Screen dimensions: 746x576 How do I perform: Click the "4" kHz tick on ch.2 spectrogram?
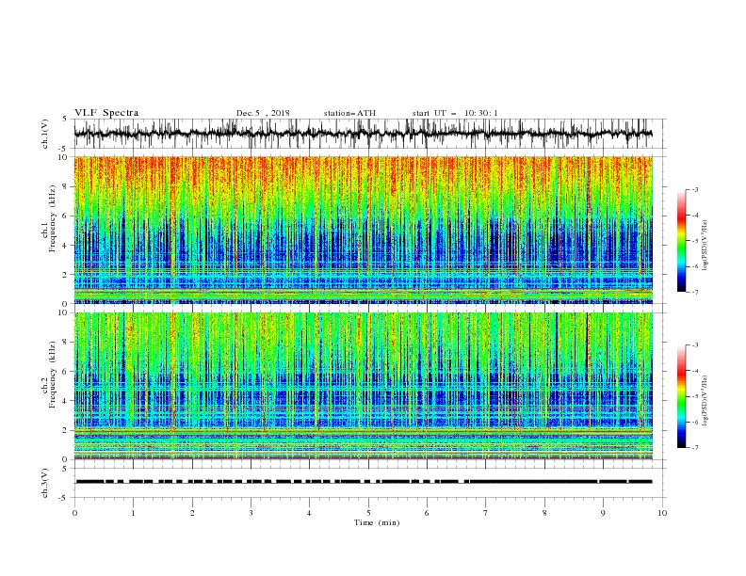point(65,401)
